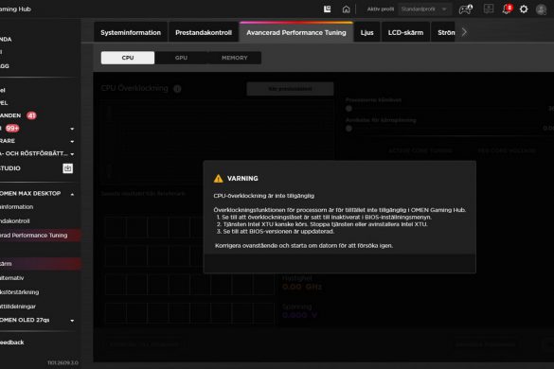Open the sidebar item ending in ndakontroll

tap(15, 221)
